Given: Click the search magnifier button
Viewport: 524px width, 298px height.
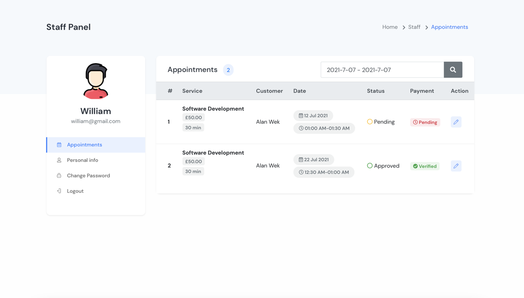Looking at the screenshot, I should coord(453,70).
